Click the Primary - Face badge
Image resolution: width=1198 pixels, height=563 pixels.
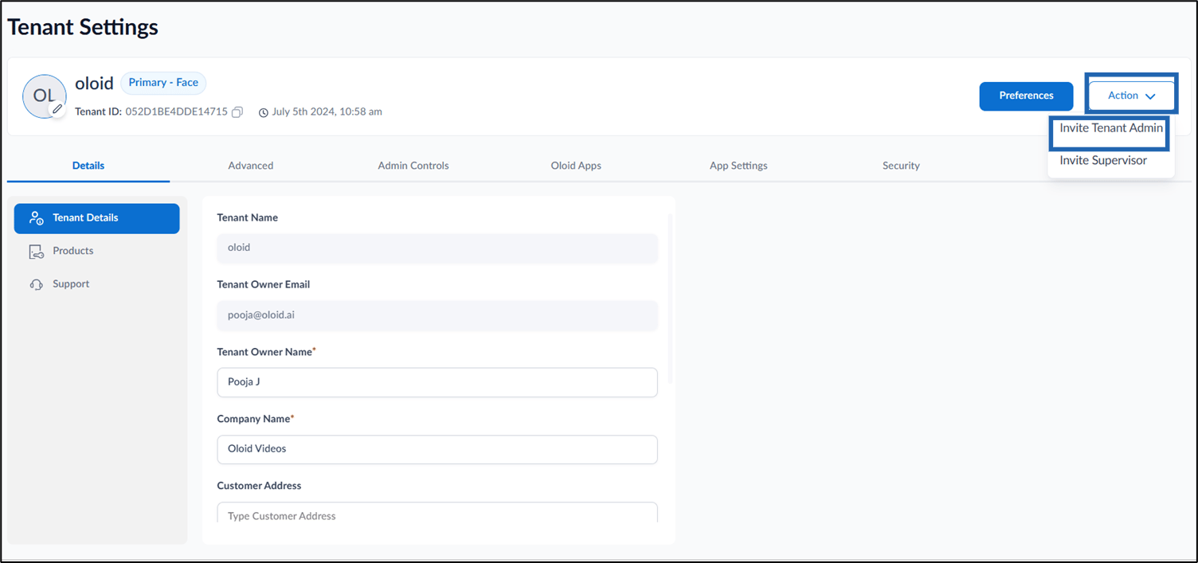(163, 83)
